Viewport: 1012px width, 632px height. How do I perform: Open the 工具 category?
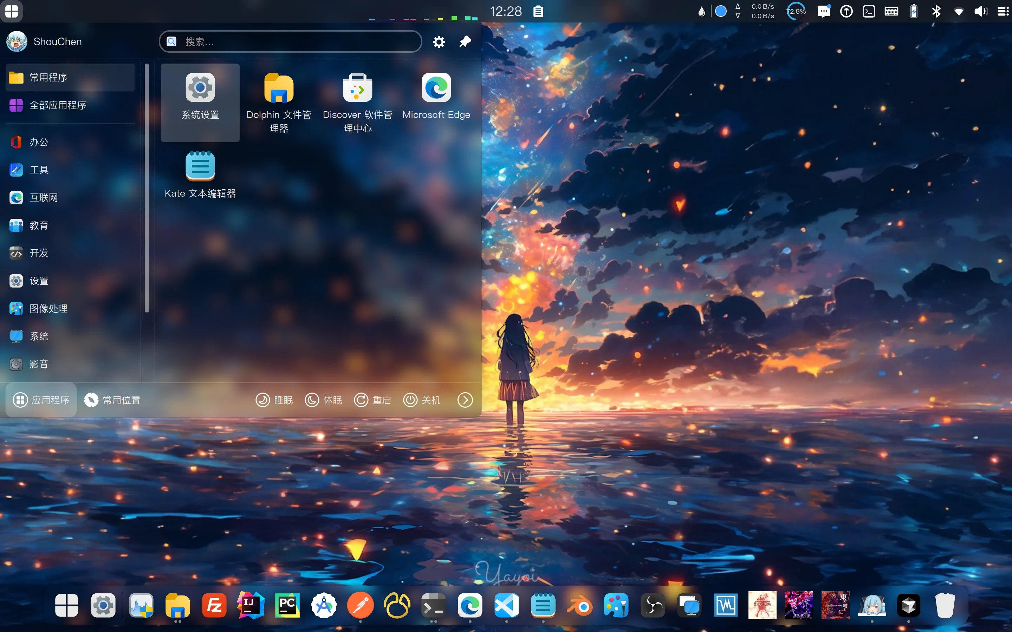click(x=70, y=170)
